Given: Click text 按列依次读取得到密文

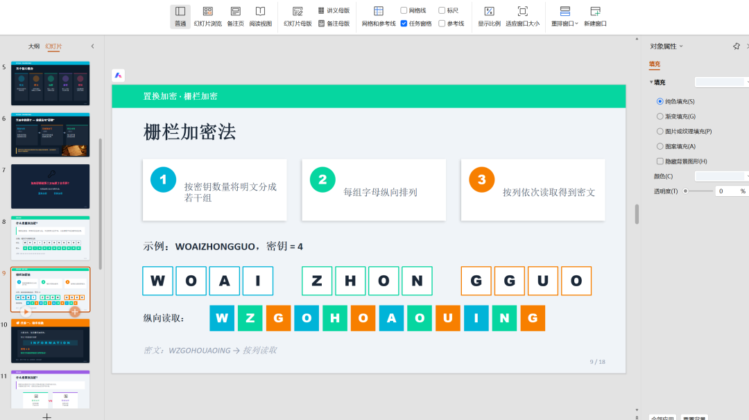Looking at the screenshot, I should pos(549,193).
